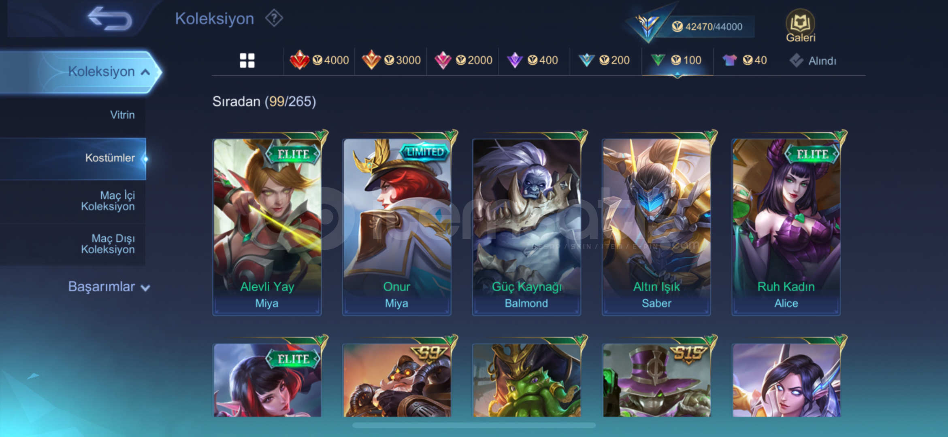
Task: Filter by the 400-point purple gem tier
Action: [x=532, y=60]
